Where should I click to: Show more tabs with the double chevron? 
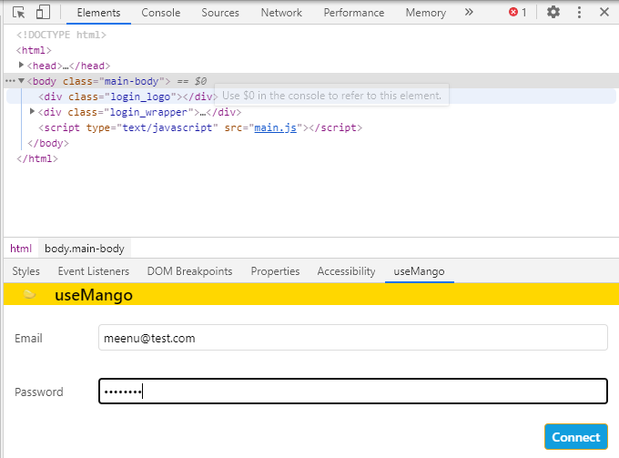[x=469, y=13]
